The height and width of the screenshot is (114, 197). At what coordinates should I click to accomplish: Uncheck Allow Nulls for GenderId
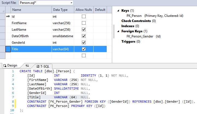[84, 42]
